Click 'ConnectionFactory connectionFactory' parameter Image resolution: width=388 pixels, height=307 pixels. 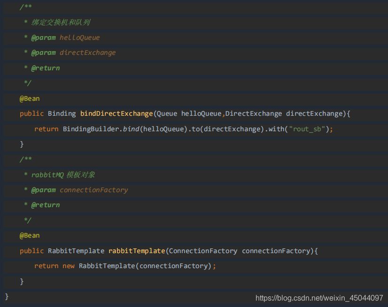pyautogui.click(x=239, y=251)
